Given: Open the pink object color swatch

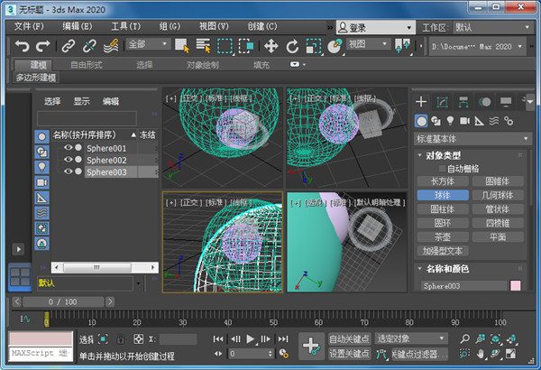Looking at the screenshot, I should point(516,286).
